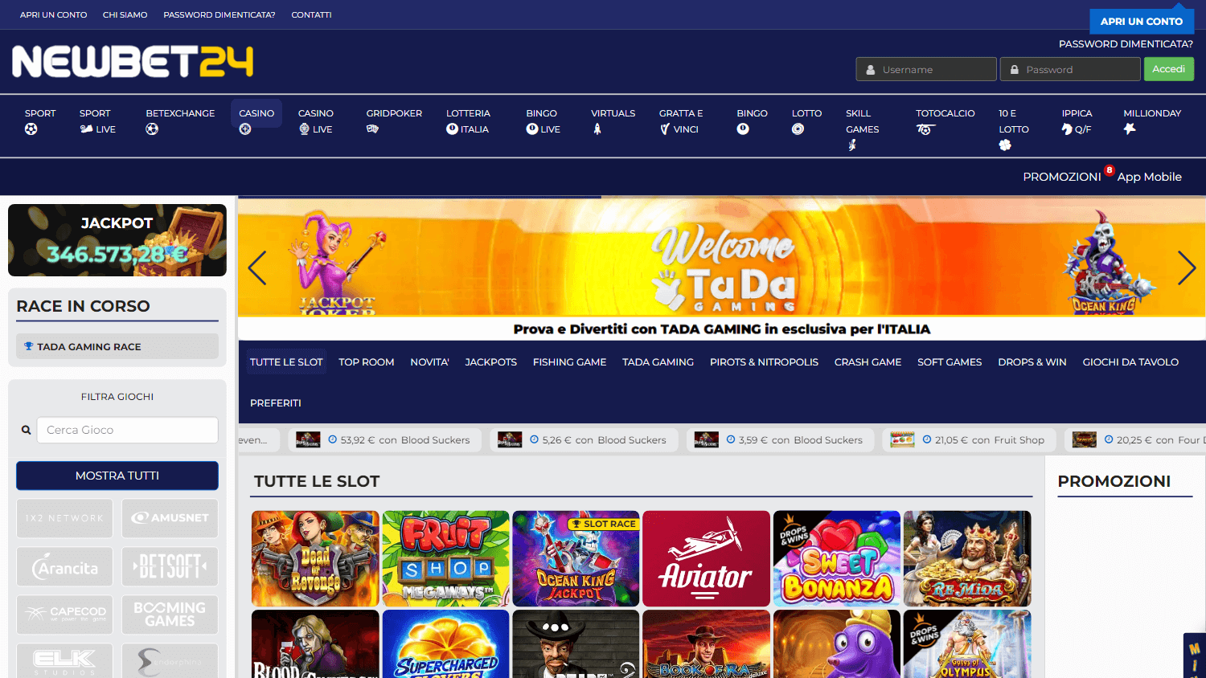Launch the Aviator game thumbnail
This screenshot has width=1206, height=678.
(x=707, y=559)
